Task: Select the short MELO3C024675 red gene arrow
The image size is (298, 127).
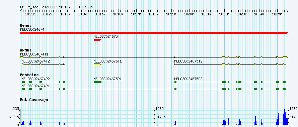Action: pyautogui.click(x=97, y=40)
